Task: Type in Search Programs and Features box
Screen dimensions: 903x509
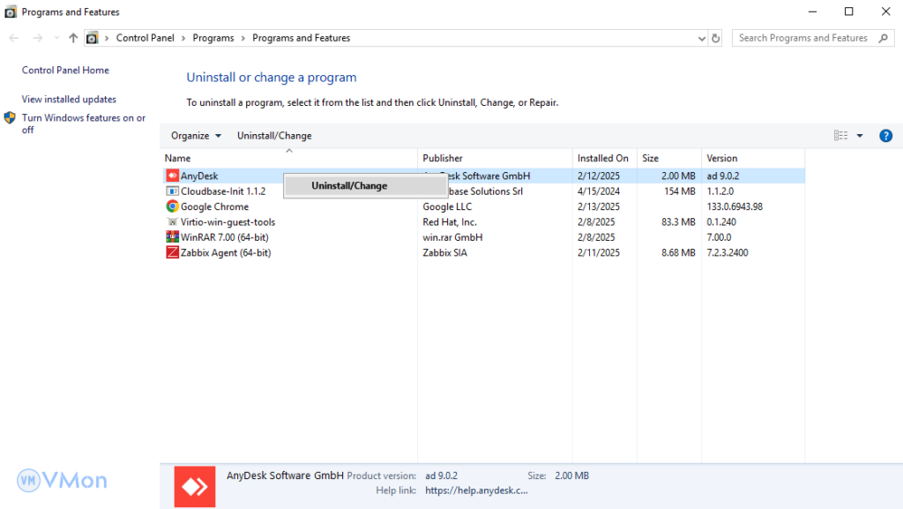Action: click(x=802, y=38)
